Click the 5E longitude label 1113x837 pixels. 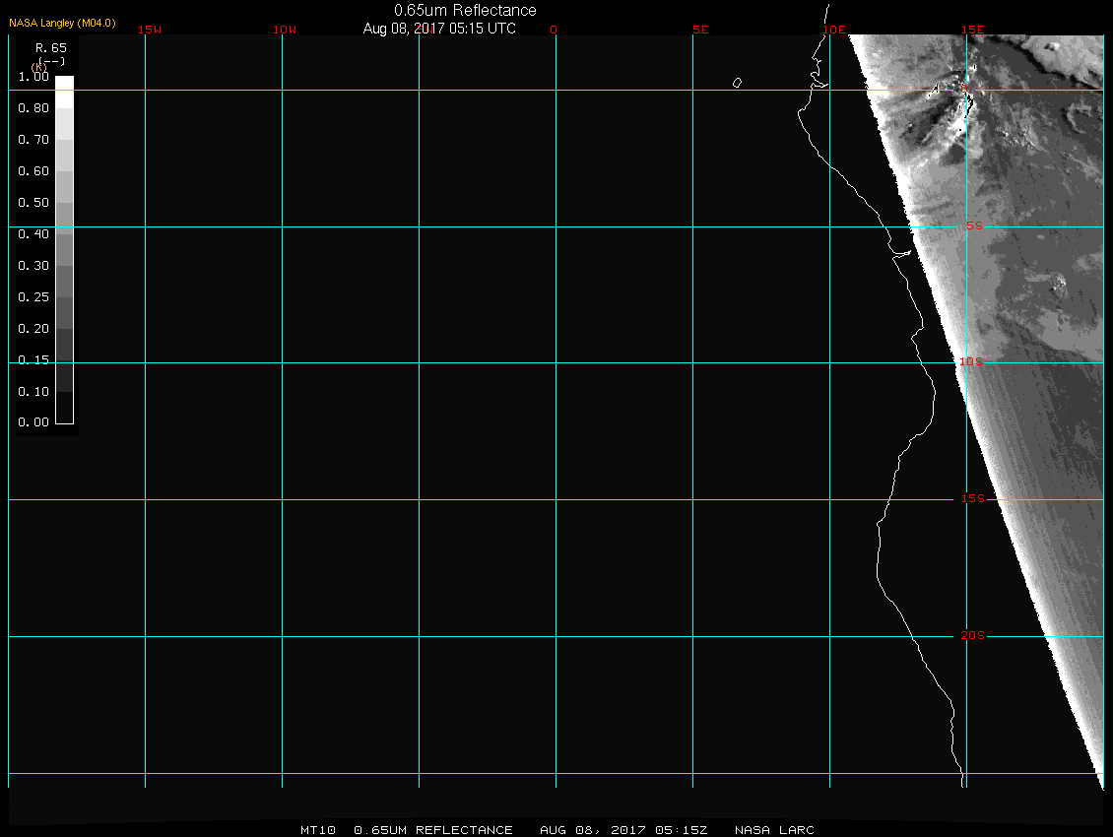point(700,30)
